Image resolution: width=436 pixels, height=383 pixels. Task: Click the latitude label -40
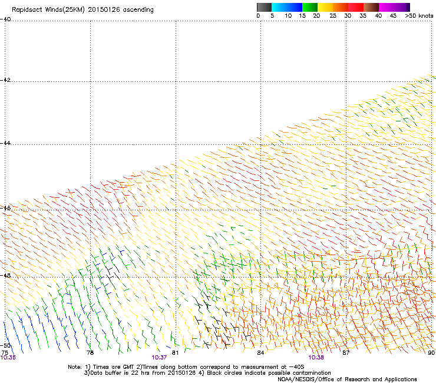click(x=5, y=19)
